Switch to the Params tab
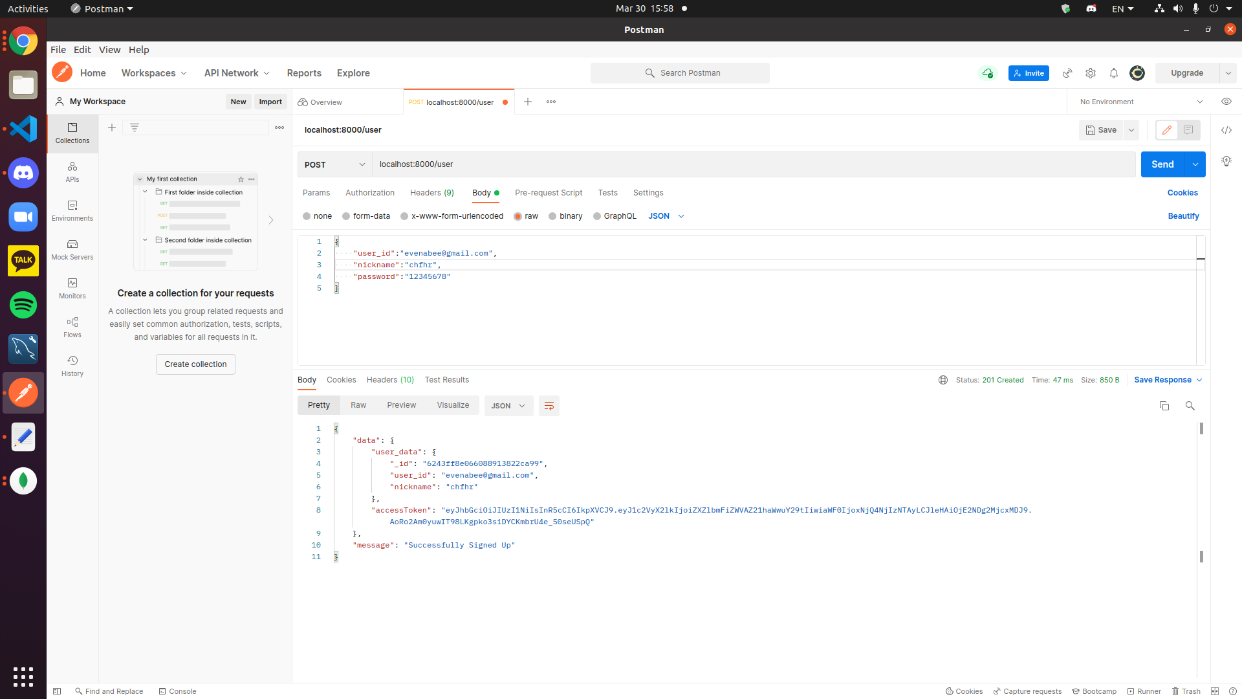 [316, 193]
